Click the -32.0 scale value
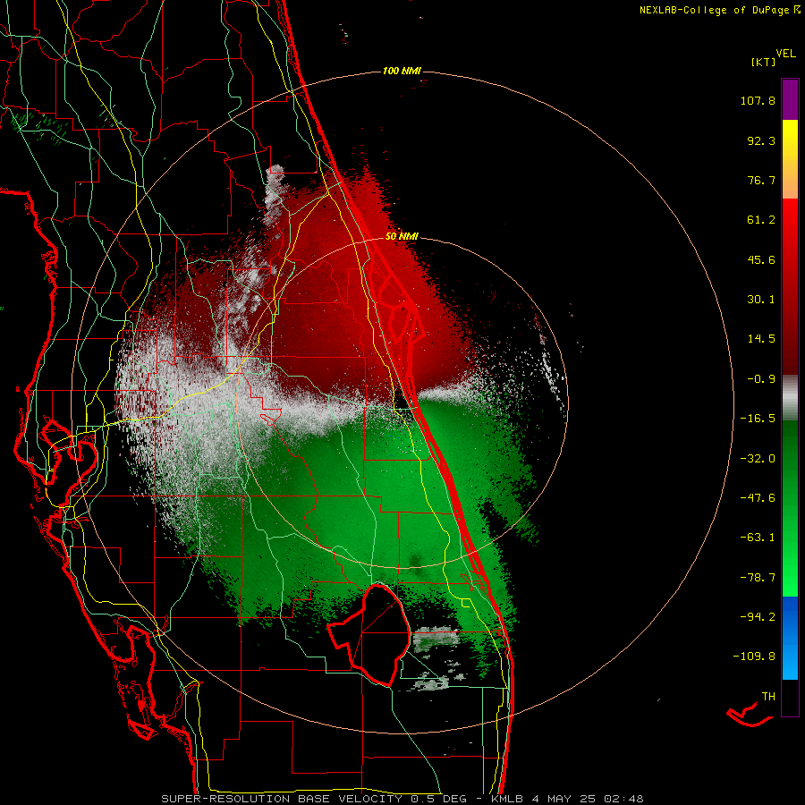Image resolution: width=805 pixels, height=805 pixels. point(758,459)
